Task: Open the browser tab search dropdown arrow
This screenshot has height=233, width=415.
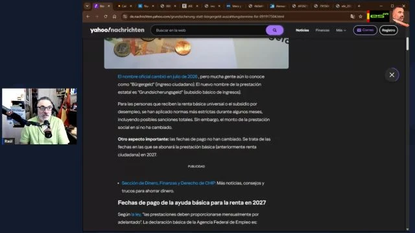Action: pos(87,6)
